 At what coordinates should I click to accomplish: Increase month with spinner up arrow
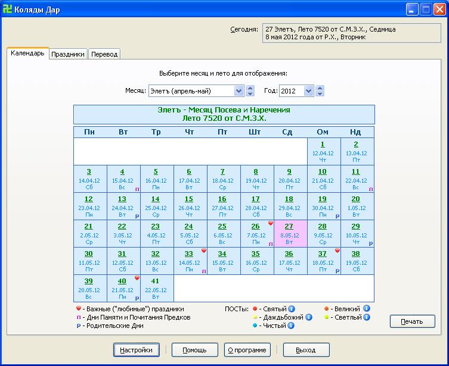tap(250, 88)
